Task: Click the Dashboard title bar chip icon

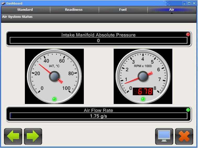Action: click(3, 3)
